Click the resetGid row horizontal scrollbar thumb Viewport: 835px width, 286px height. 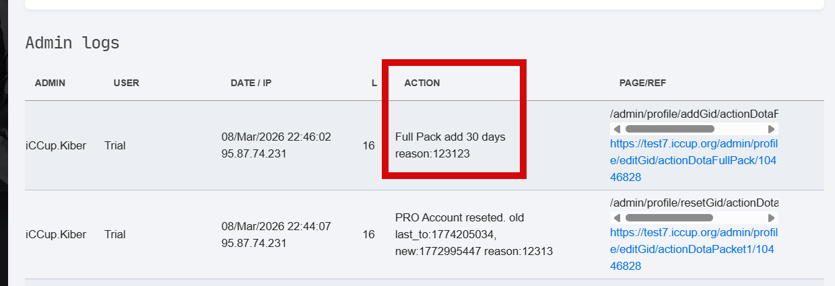[x=669, y=218]
